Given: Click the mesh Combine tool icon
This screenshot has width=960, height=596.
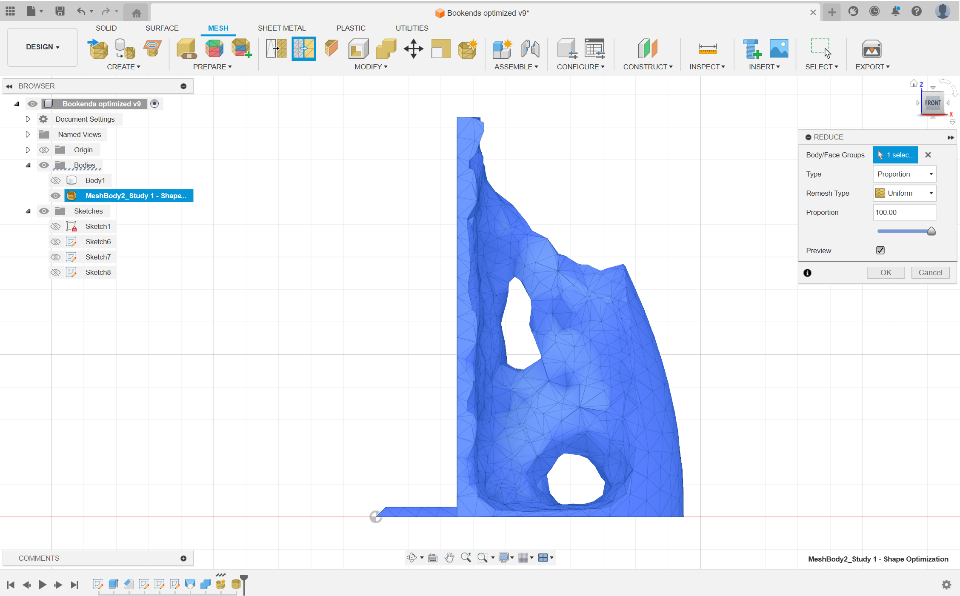Looking at the screenshot, I should point(386,48).
